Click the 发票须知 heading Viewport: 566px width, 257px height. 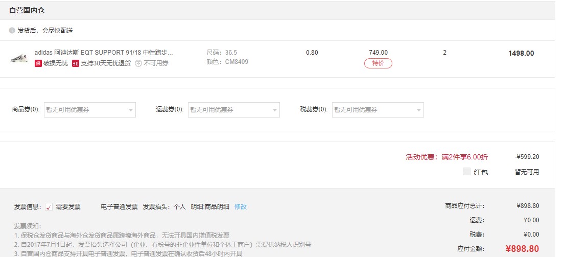tap(28, 226)
